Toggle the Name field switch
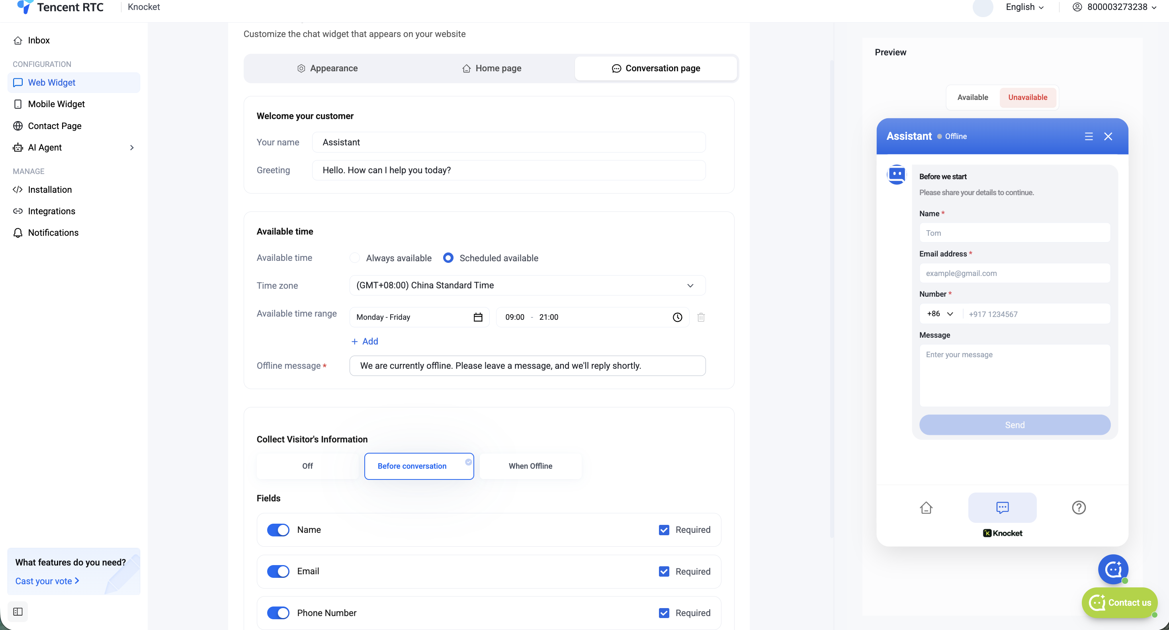 click(278, 530)
